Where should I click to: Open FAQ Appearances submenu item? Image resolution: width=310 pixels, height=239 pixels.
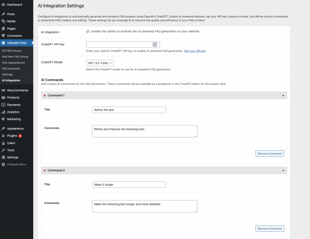click(13, 63)
